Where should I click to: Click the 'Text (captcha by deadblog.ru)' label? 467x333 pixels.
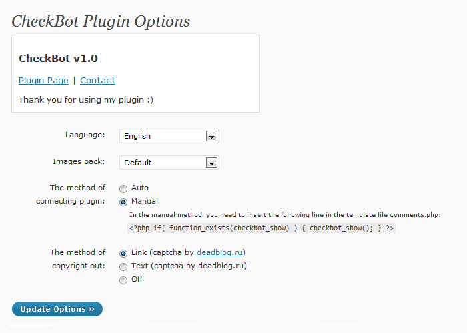[x=189, y=266]
